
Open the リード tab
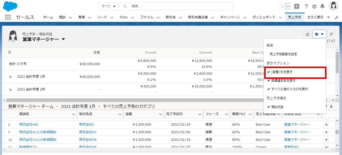coord(102,17)
